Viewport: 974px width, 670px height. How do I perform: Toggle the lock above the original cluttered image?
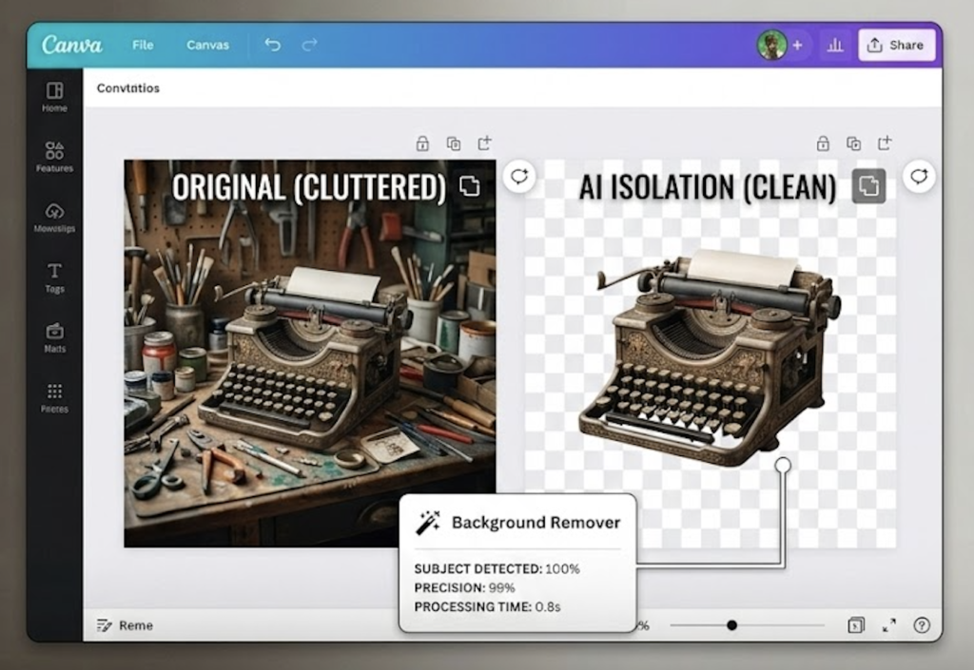pos(422,144)
